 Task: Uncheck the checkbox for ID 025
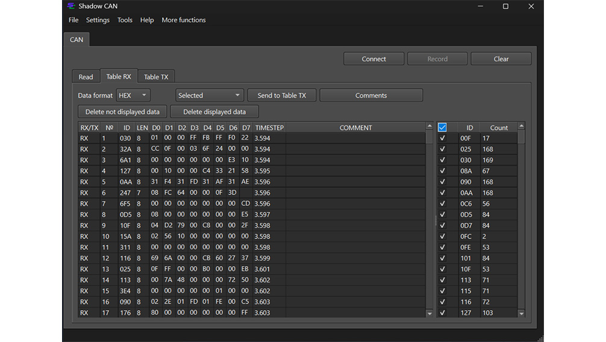point(443,149)
